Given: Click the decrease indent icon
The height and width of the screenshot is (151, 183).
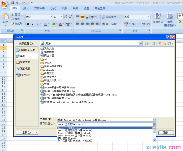Looking at the screenshot, I should click(93, 24).
